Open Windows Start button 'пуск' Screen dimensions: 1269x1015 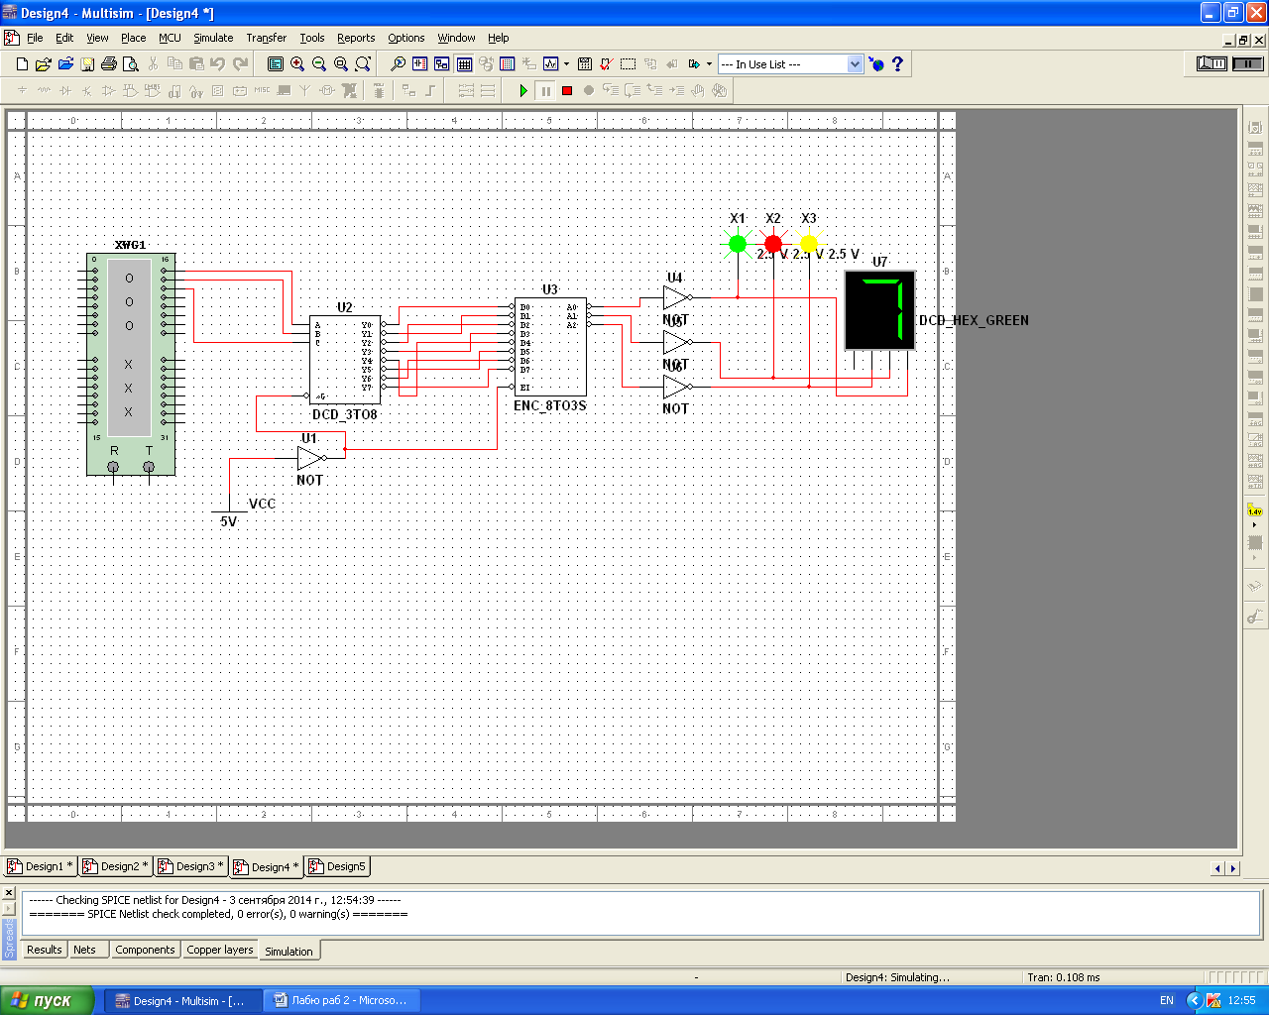tap(48, 1000)
